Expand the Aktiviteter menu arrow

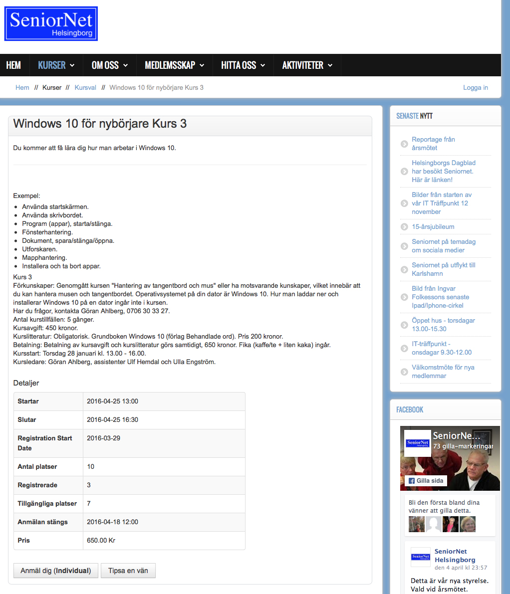click(x=330, y=65)
